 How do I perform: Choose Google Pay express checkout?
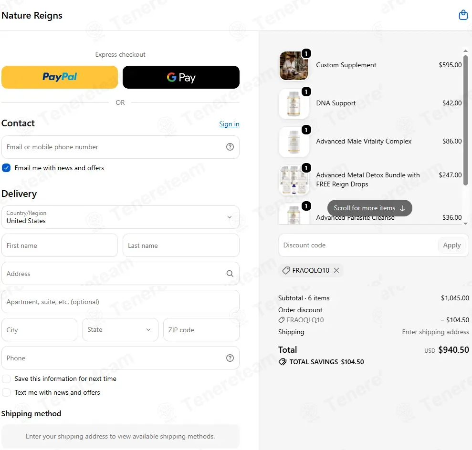click(x=181, y=77)
